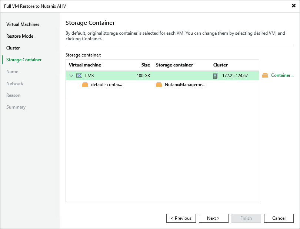Click the Previous button
The height and width of the screenshot is (229, 300).
click(181, 218)
